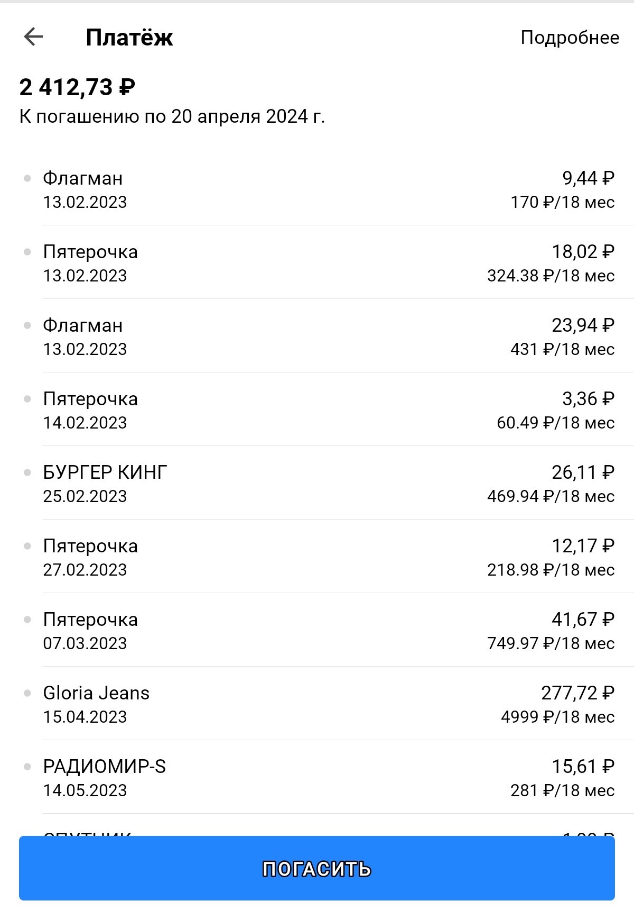Click the 4999 ₽/18 мес amount
Screen dimensions: 634x919
pyautogui.click(x=557, y=717)
